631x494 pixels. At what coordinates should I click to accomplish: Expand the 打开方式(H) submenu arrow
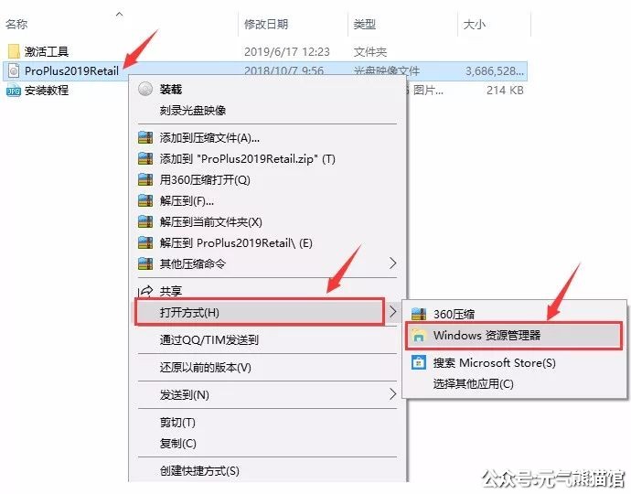(x=393, y=312)
